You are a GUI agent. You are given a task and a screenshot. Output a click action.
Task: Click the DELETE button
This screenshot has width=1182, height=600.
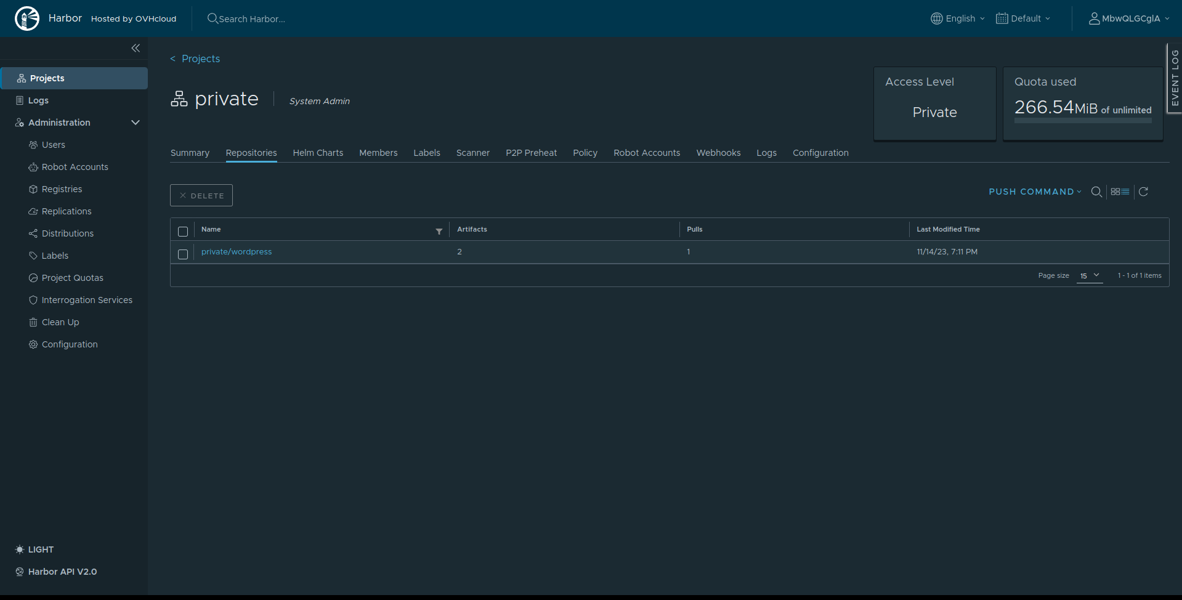tap(201, 195)
